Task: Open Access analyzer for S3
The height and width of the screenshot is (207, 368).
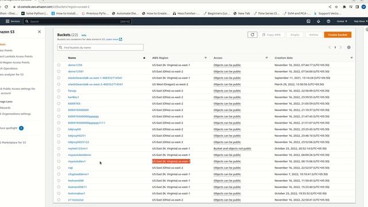Action: point(11,75)
